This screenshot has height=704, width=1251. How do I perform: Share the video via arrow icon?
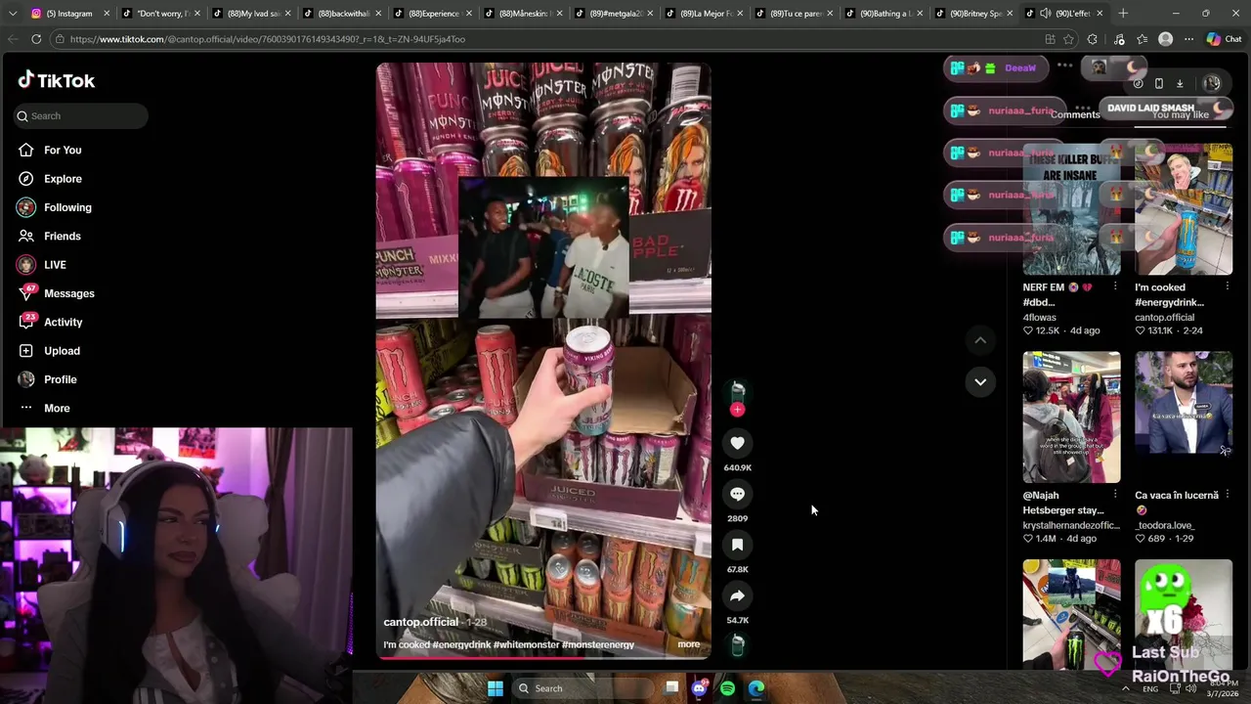coord(737,595)
